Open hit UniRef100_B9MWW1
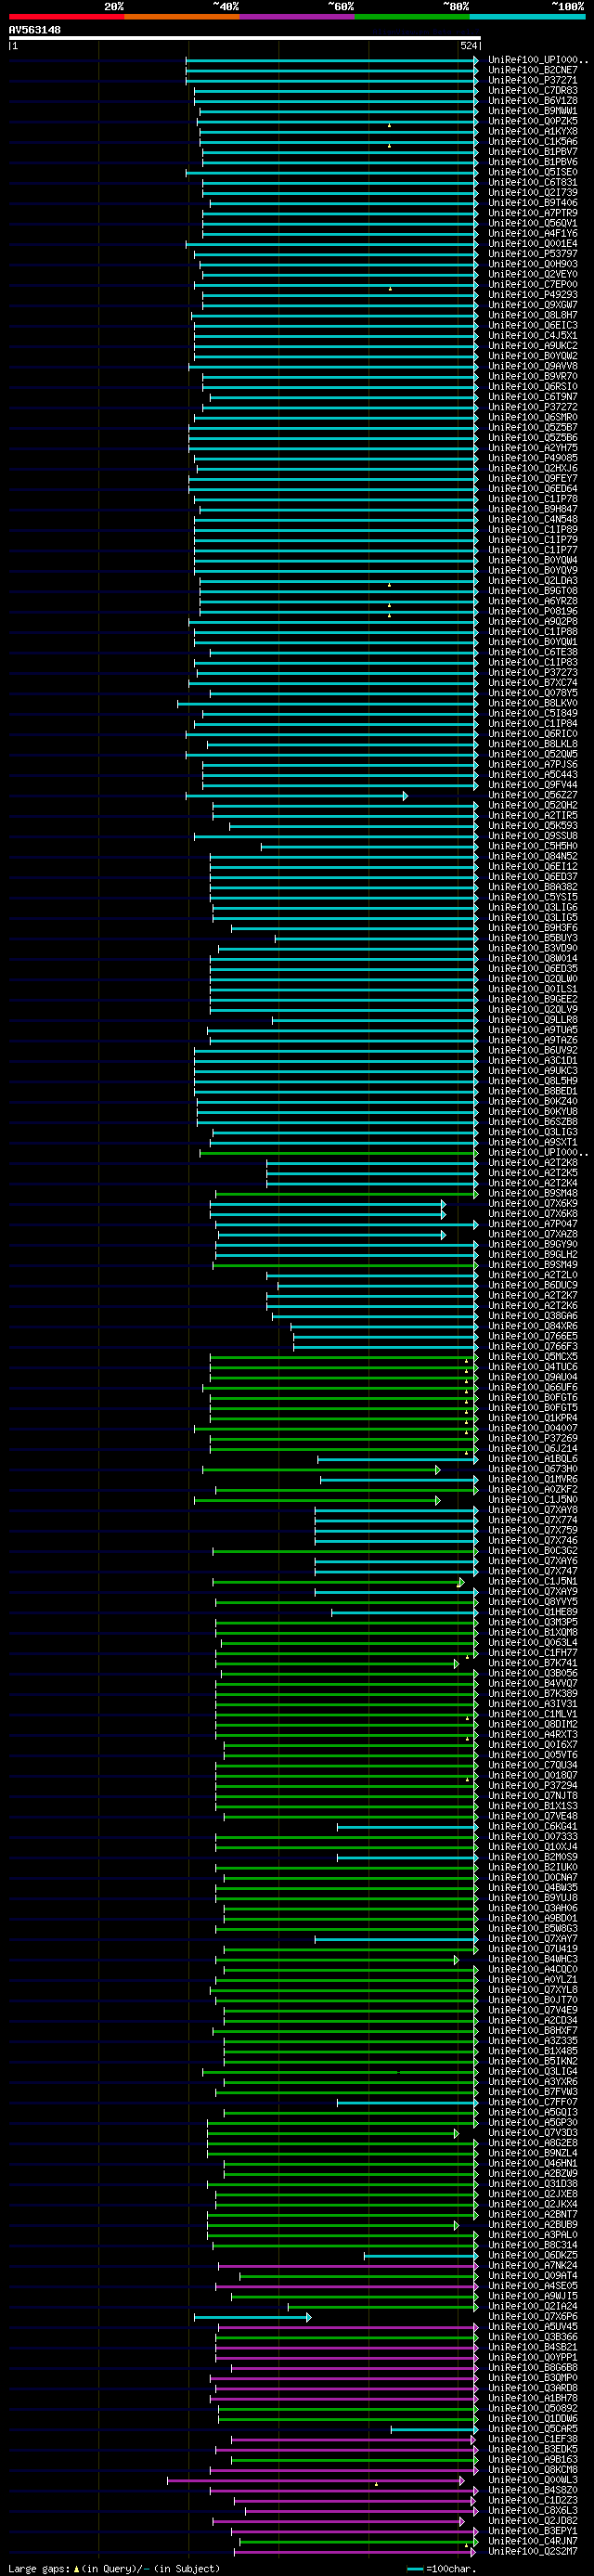This screenshot has height=2576, width=594. click(x=532, y=111)
